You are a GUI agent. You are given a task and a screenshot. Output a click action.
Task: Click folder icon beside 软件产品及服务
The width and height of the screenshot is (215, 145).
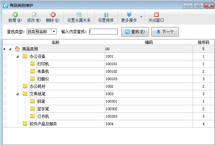coord(25,123)
